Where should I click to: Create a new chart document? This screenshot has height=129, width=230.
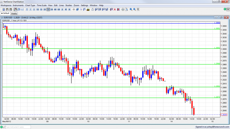(4, 9)
